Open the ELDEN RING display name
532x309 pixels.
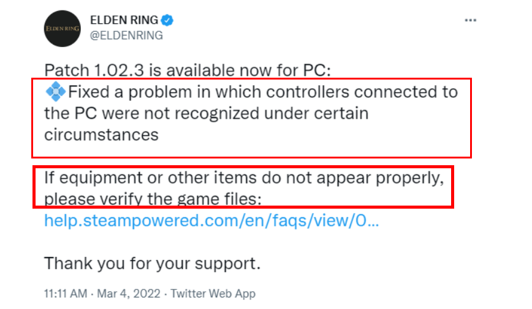tap(124, 21)
